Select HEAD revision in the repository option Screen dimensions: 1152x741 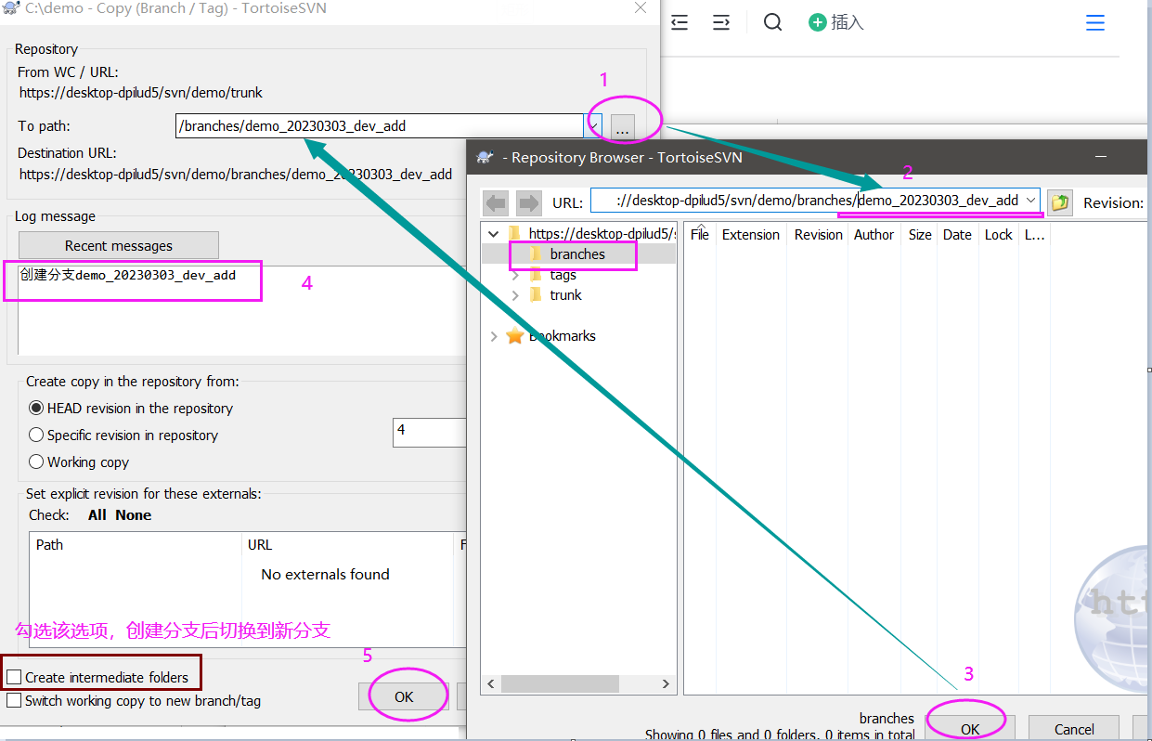[131, 409]
